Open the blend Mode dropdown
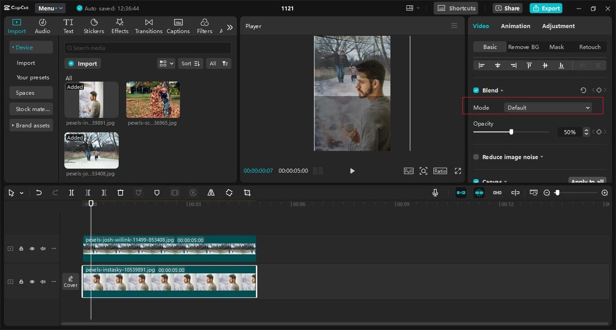The height and width of the screenshot is (330, 616). 548,108
